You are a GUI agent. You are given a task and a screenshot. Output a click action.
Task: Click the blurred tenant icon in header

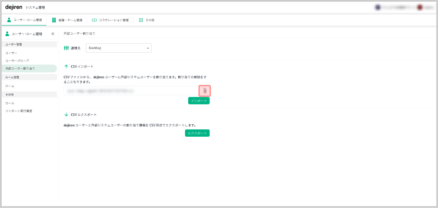378,7
